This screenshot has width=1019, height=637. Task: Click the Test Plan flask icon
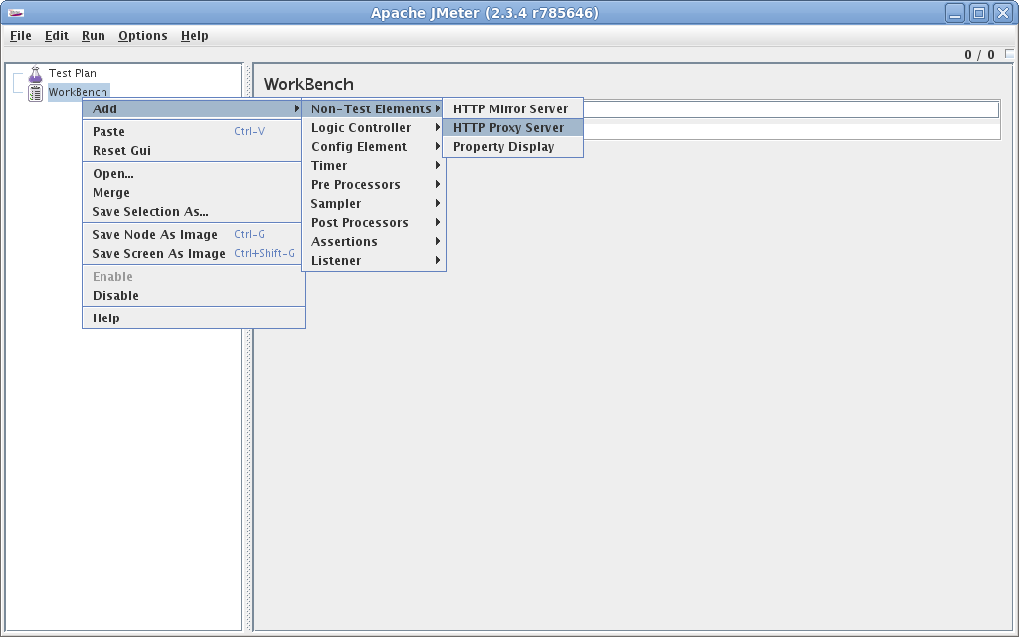click(x=35, y=74)
